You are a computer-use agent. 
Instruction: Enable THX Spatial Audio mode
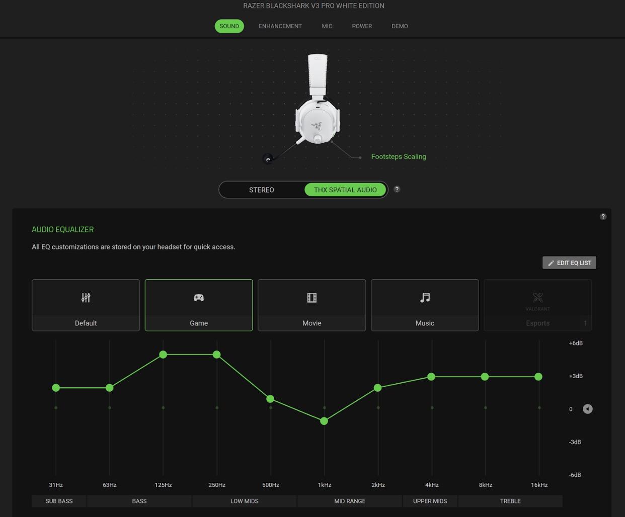pos(345,190)
